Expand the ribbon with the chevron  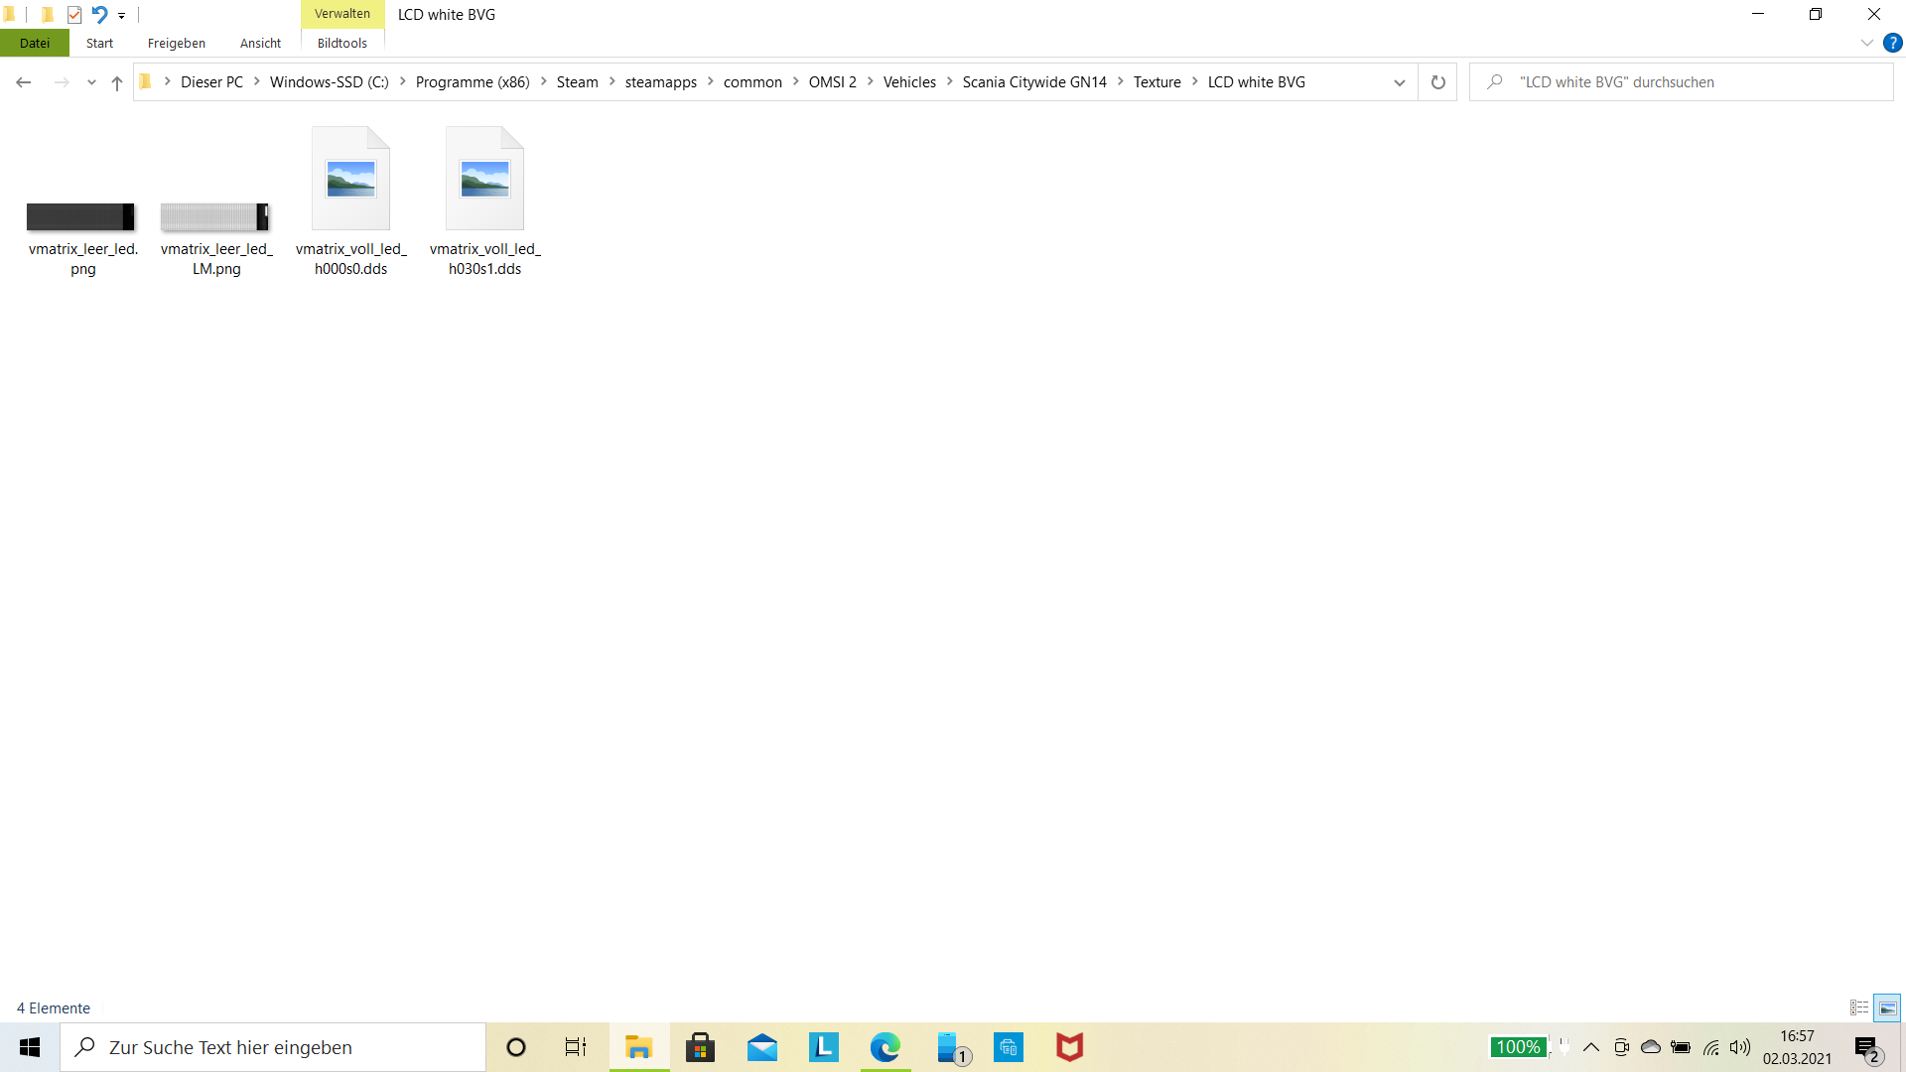pos(1866,43)
